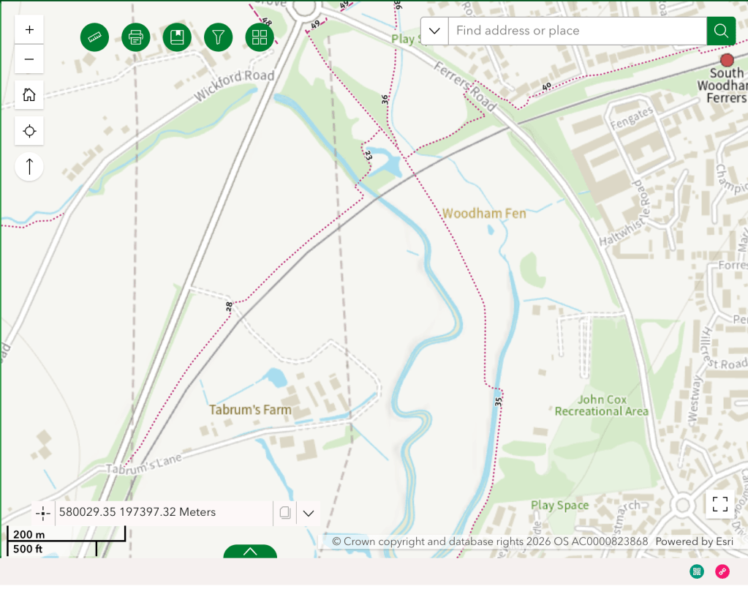The image size is (748, 589).
Task: Open the Bookmarks tool
Action: tap(177, 37)
